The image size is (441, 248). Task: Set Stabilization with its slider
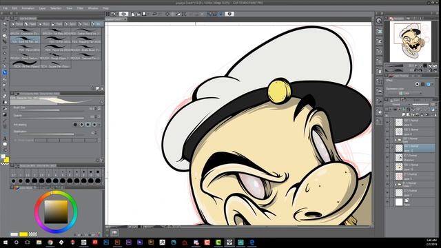point(50,134)
